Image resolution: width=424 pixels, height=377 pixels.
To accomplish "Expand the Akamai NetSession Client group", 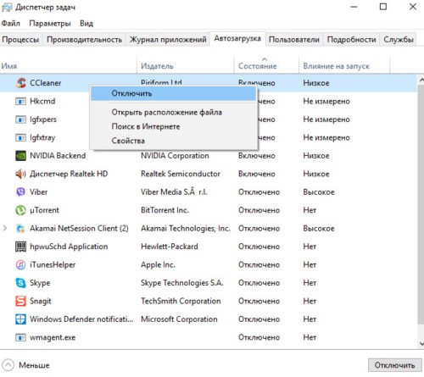I will coord(4,228).
